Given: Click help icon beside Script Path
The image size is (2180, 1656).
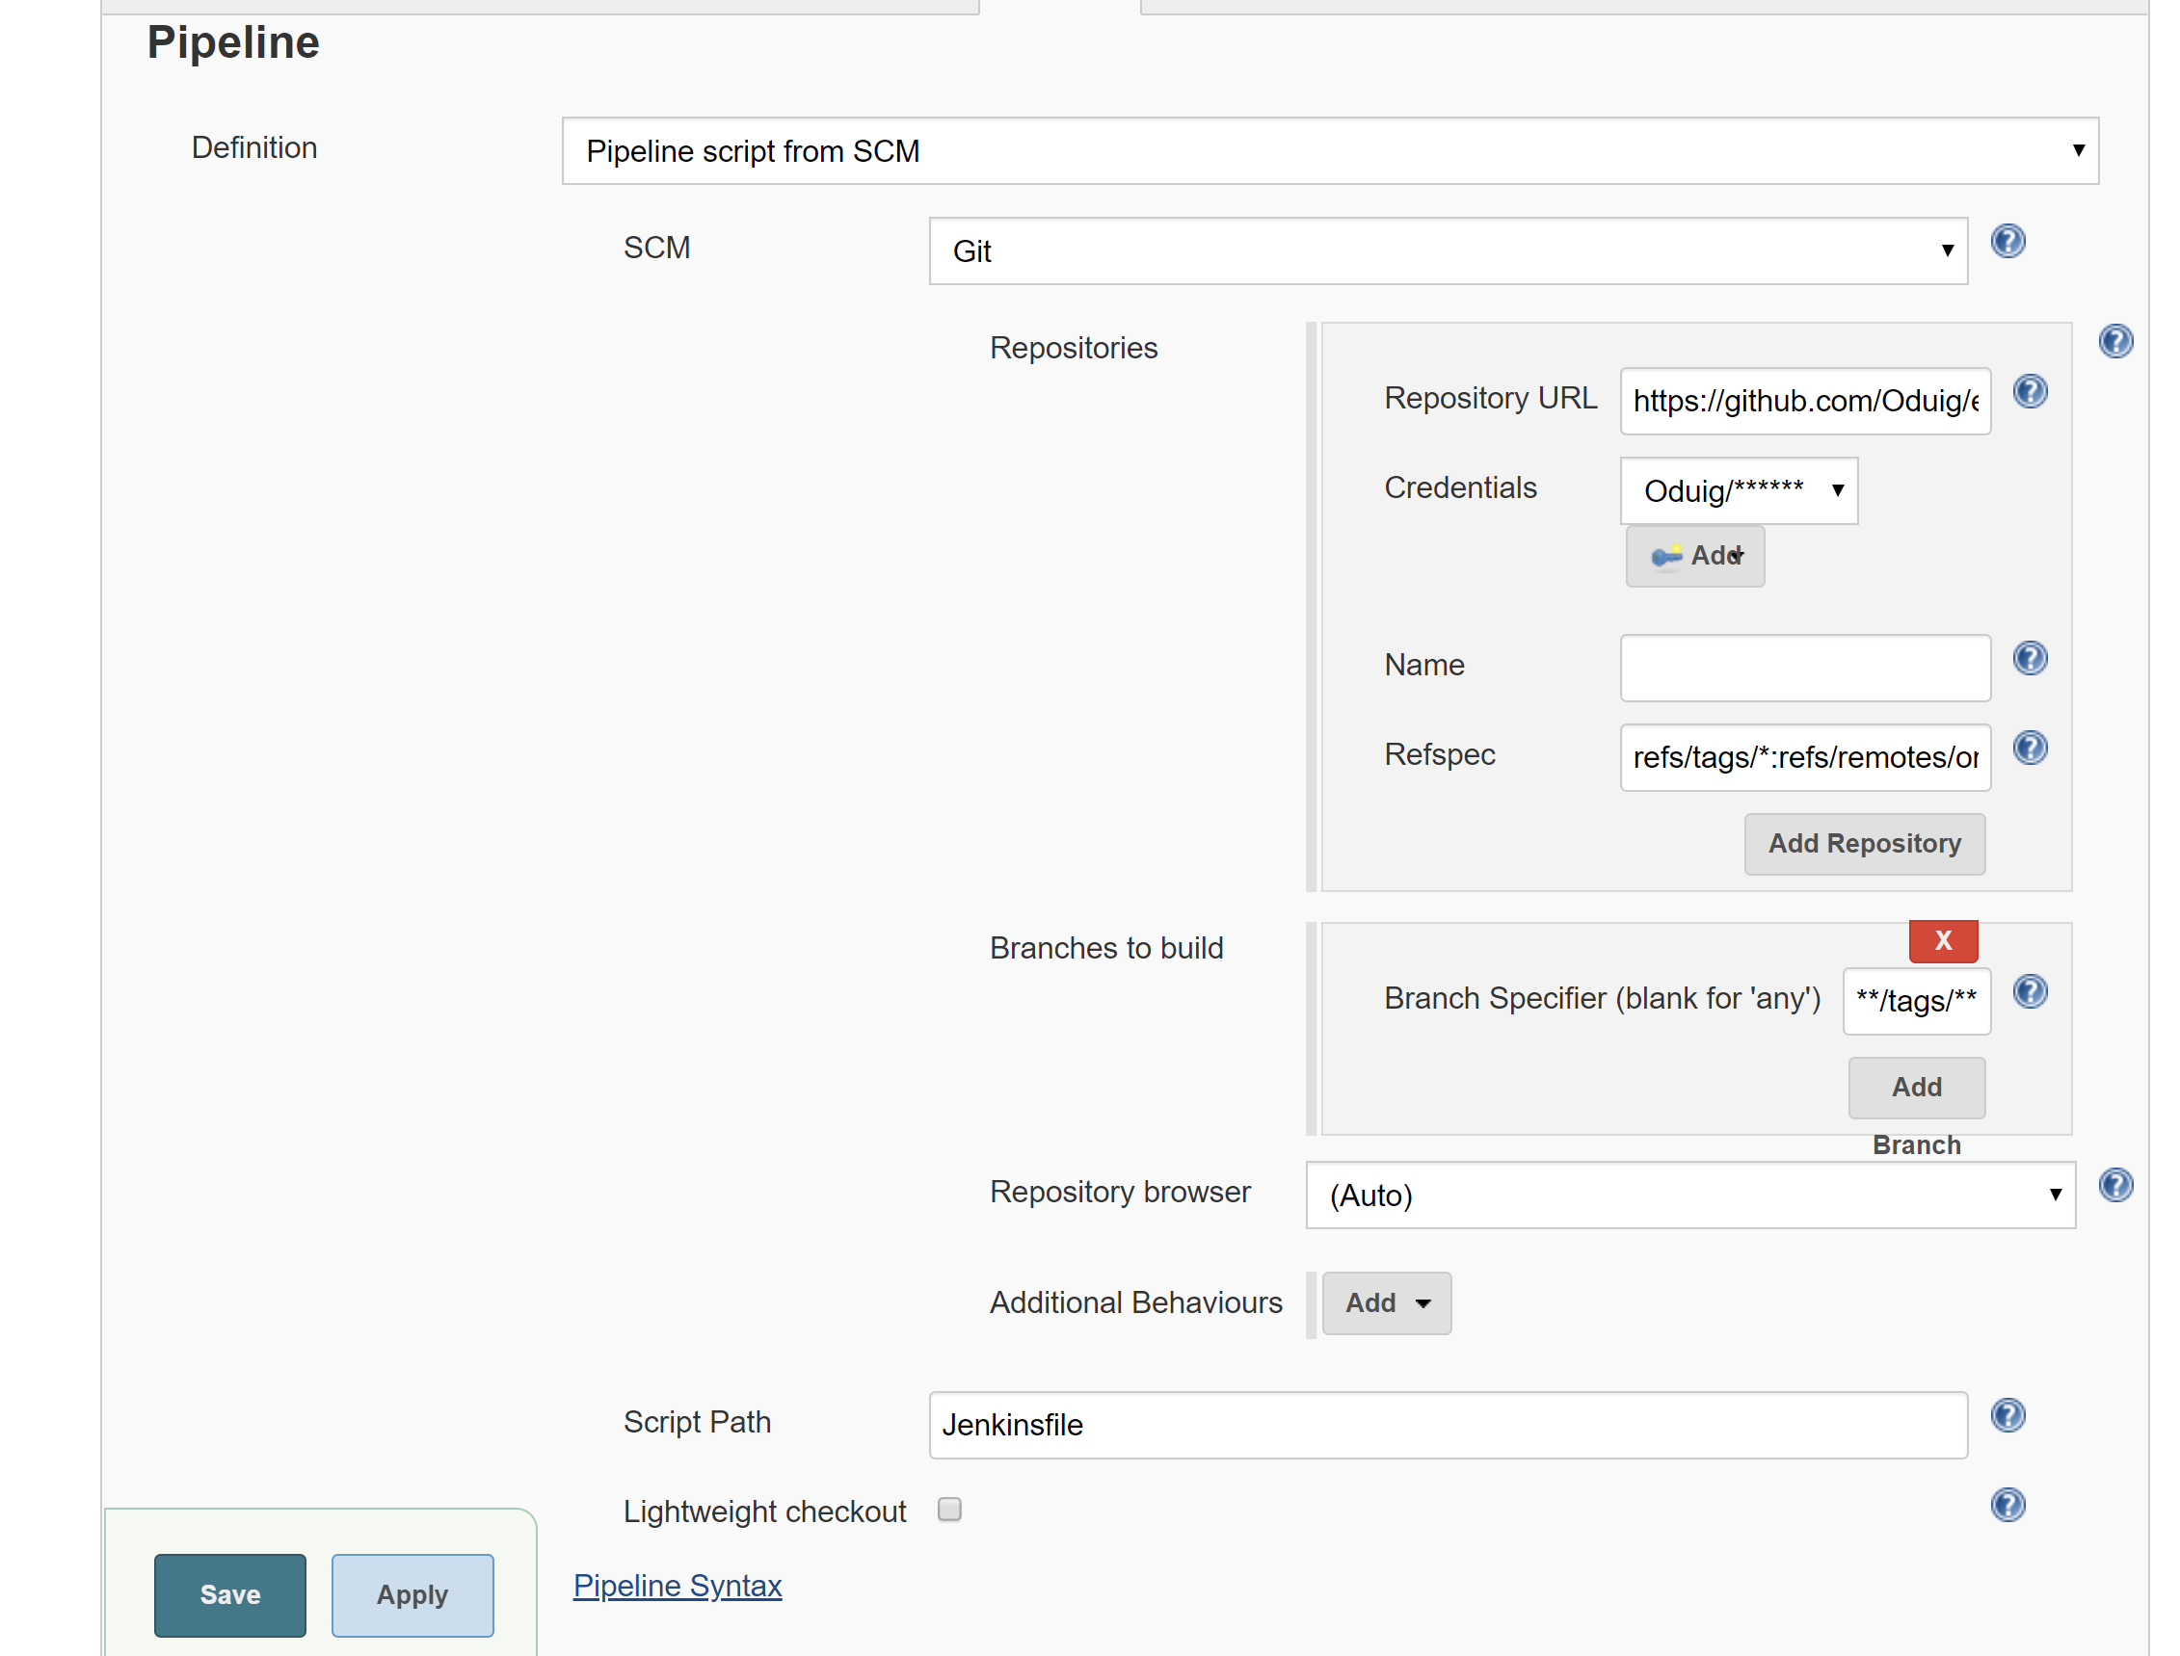Looking at the screenshot, I should click(2007, 1415).
